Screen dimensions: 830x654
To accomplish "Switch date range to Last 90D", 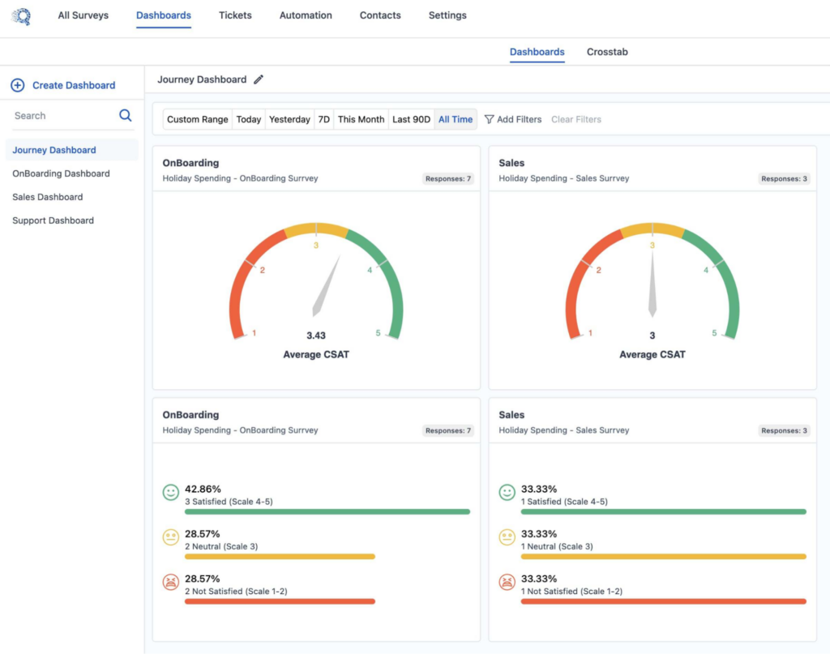I will click(x=411, y=119).
